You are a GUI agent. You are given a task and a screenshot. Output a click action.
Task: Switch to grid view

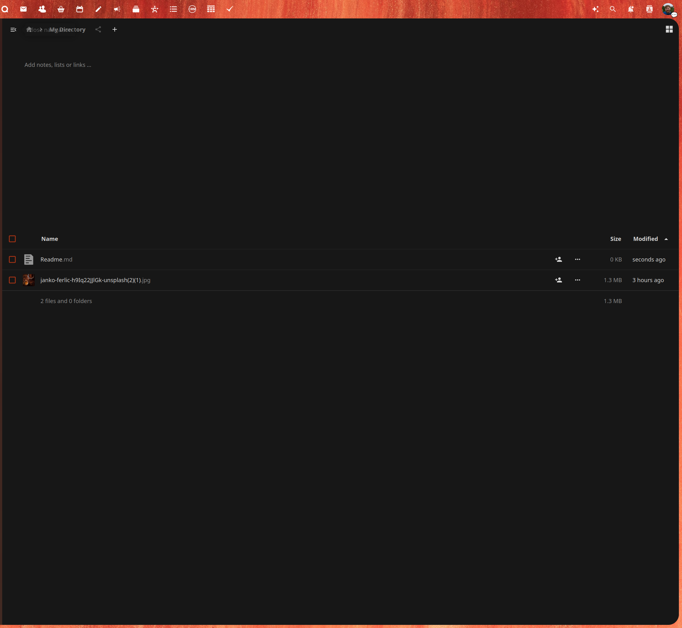click(669, 30)
